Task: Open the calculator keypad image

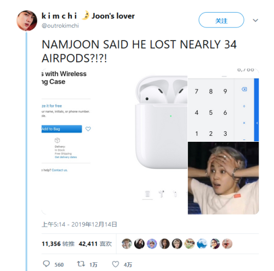Action: [x=223, y=105]
